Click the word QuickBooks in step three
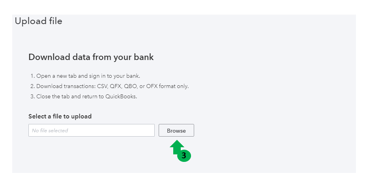Viewport: 367px width, 182px height. pos(121,97)
